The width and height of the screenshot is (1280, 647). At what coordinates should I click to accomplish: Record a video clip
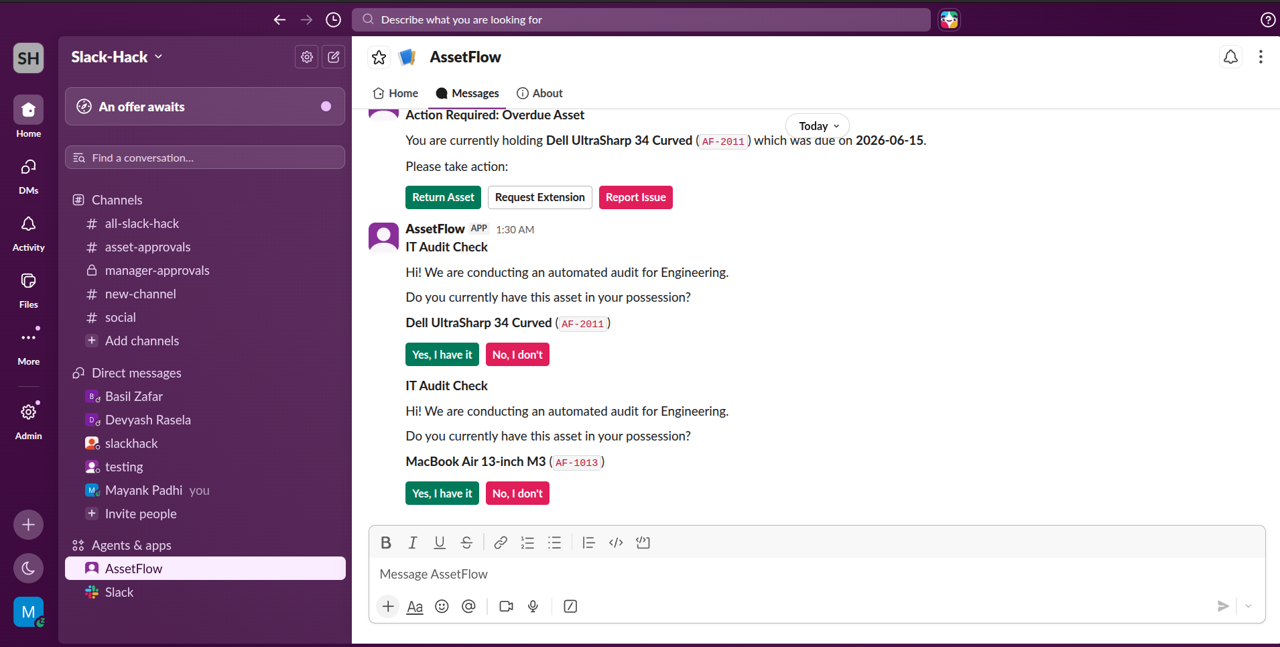[506, 606]
